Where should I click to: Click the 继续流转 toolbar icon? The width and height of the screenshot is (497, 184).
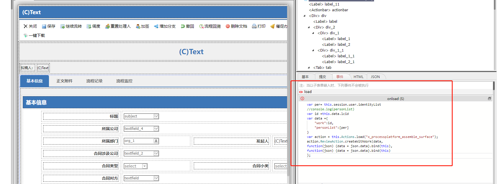(62, 26)
